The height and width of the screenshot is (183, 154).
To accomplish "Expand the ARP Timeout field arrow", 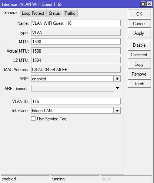I will (x=117, y=88).
